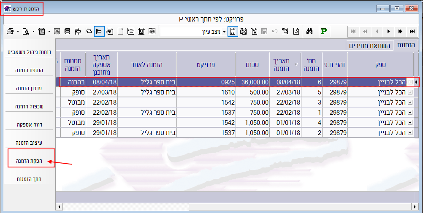Click the printer icon in the toolbar

click(10, 31)
